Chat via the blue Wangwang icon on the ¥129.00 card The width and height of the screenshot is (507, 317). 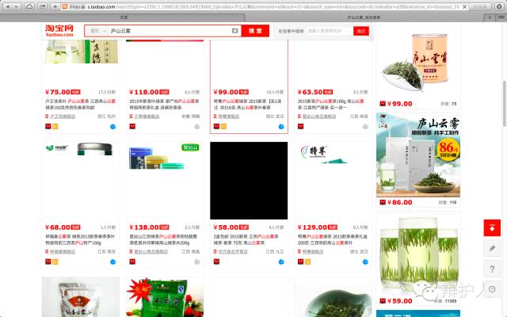[x=365, y=262]
